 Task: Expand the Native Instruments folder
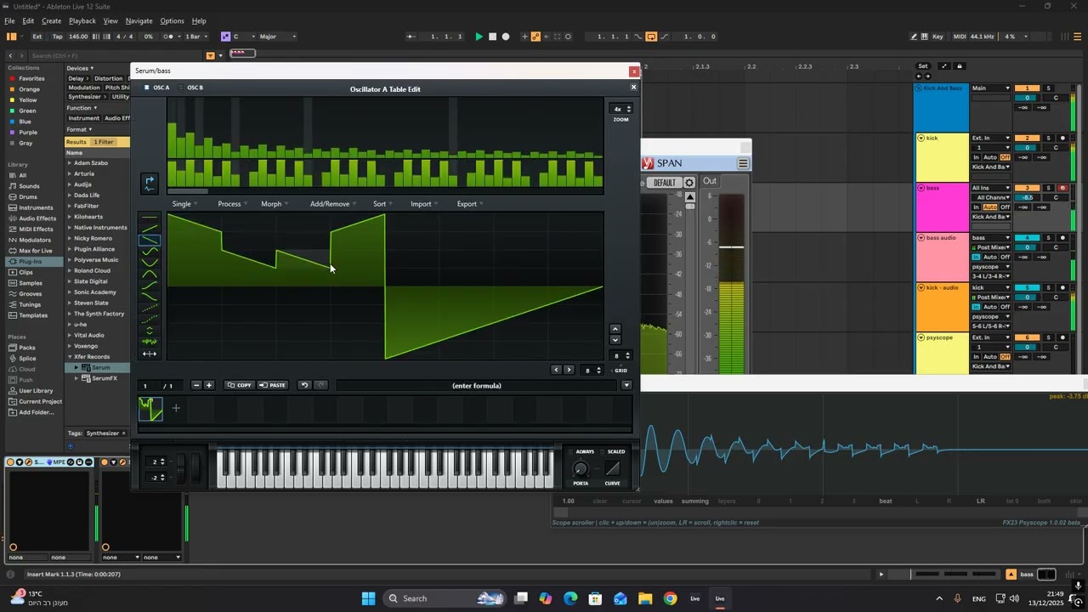(x=70, y=228)
